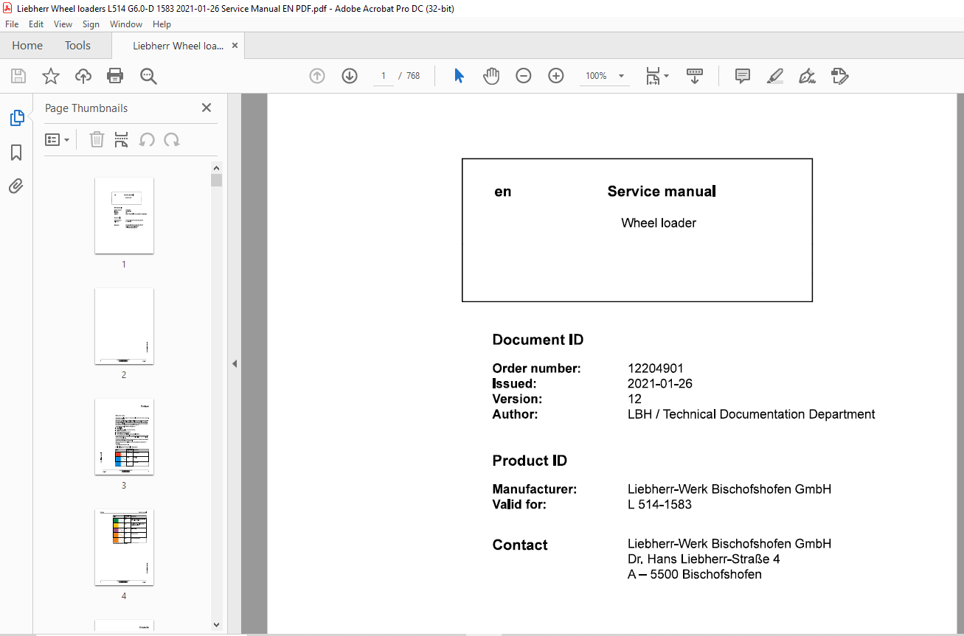The width and height of the screenshot is (964, 636).
Task: Rotate page counterclockwise in thumbnails
Action: pyautogui.click(x=147, y=139)
